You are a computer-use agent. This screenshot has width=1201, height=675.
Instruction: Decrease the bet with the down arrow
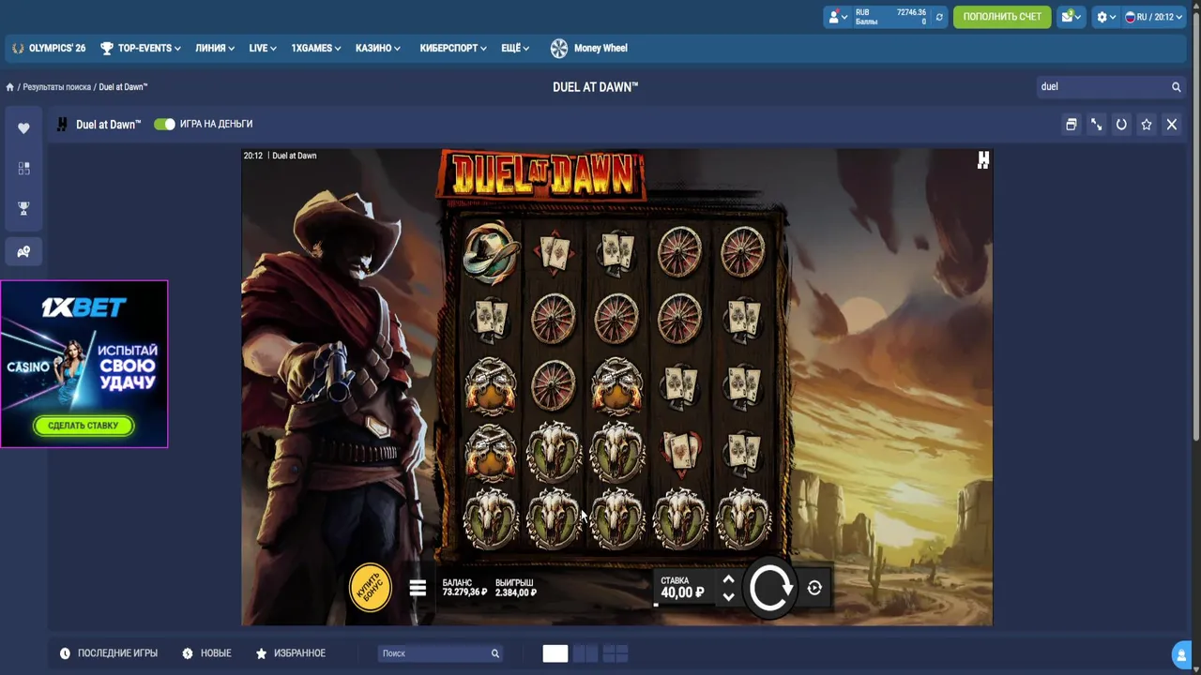point(728,597)
